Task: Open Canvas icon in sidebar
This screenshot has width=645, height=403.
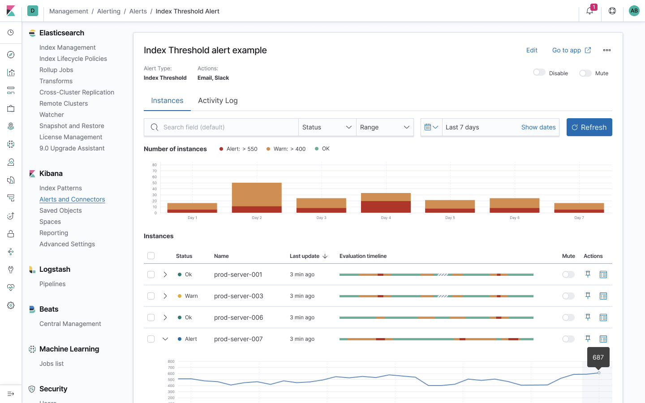Action: [11, 108]
